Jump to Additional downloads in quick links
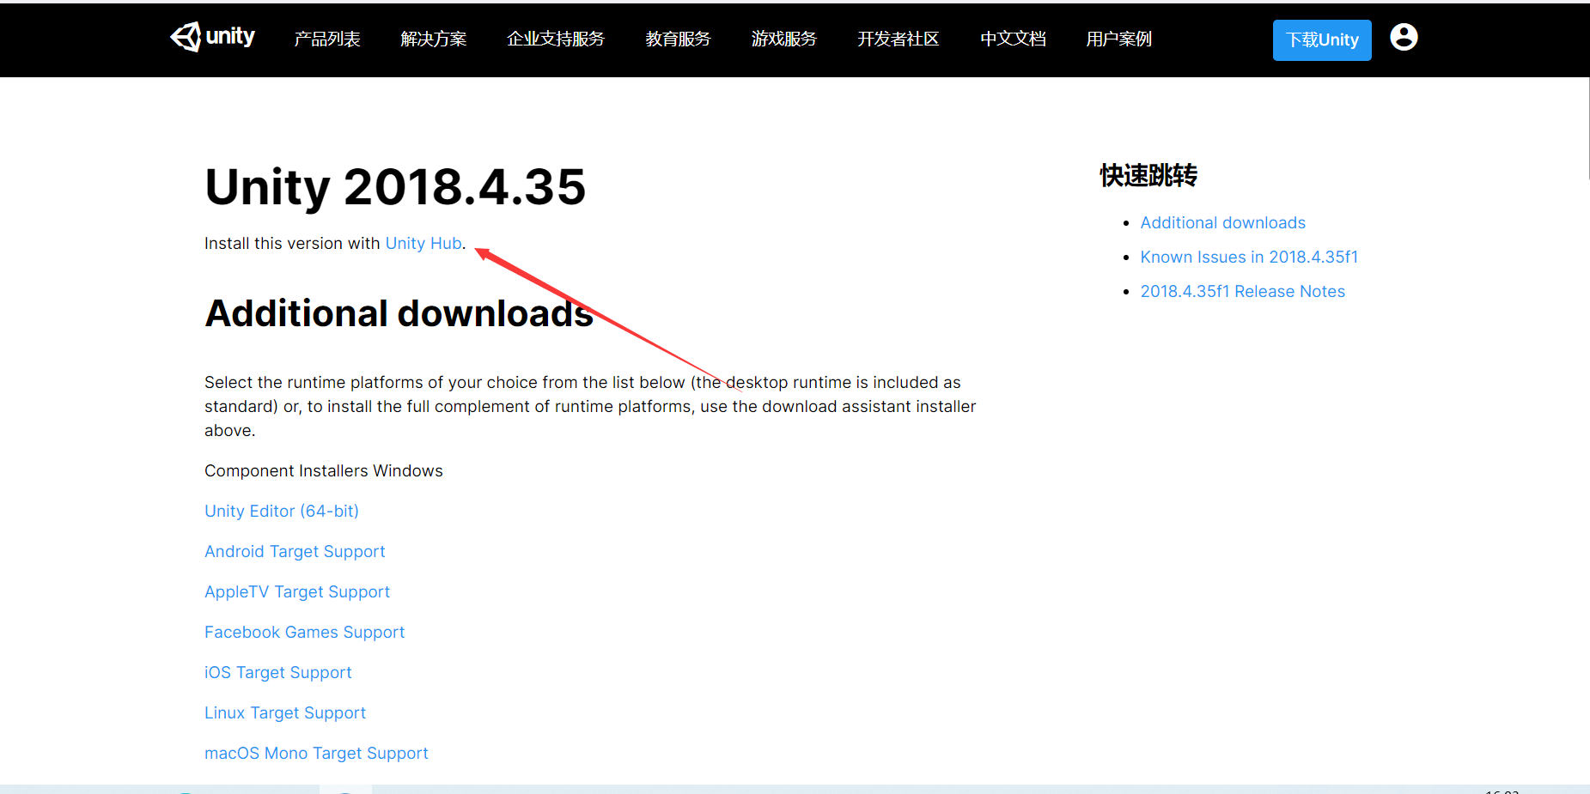The height and width of the screenshot is (794, 1590). (1223, 222)
